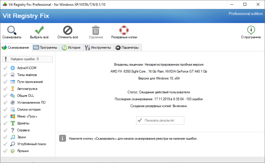Toggle the ActiveX\COM checkmark

5,68
